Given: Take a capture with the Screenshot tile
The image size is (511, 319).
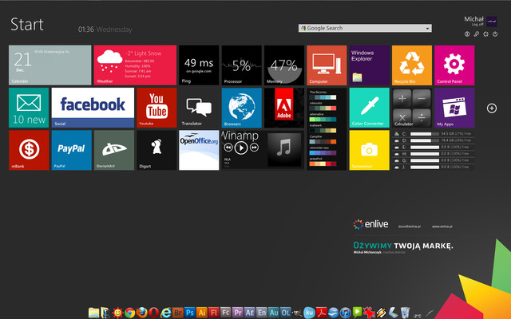Looking at the screenshot, I should click(369, 150).
